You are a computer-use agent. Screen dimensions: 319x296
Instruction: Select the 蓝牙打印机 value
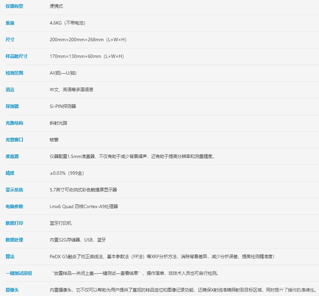61,223
